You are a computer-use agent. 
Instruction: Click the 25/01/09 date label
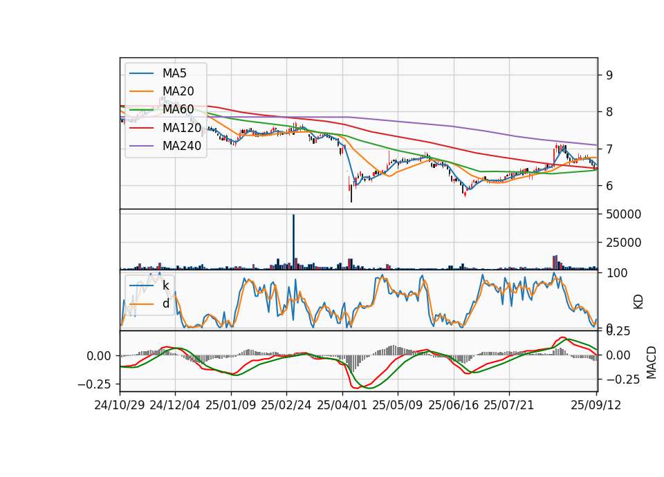[x=231, y=405]
